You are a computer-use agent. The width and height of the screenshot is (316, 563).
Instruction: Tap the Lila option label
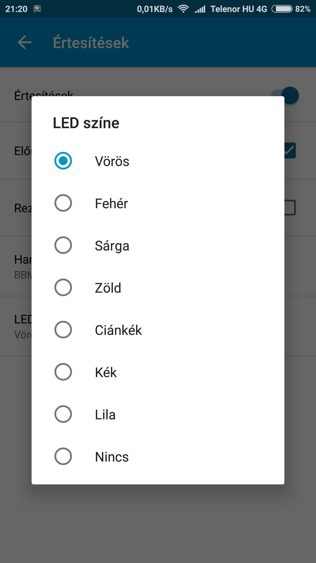105,415
